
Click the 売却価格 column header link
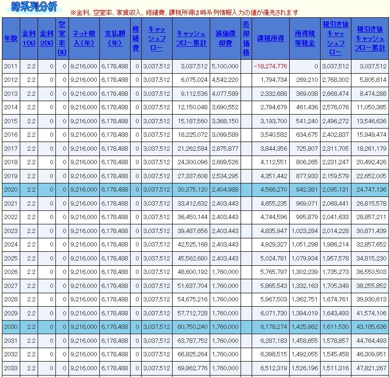point(246,39)
